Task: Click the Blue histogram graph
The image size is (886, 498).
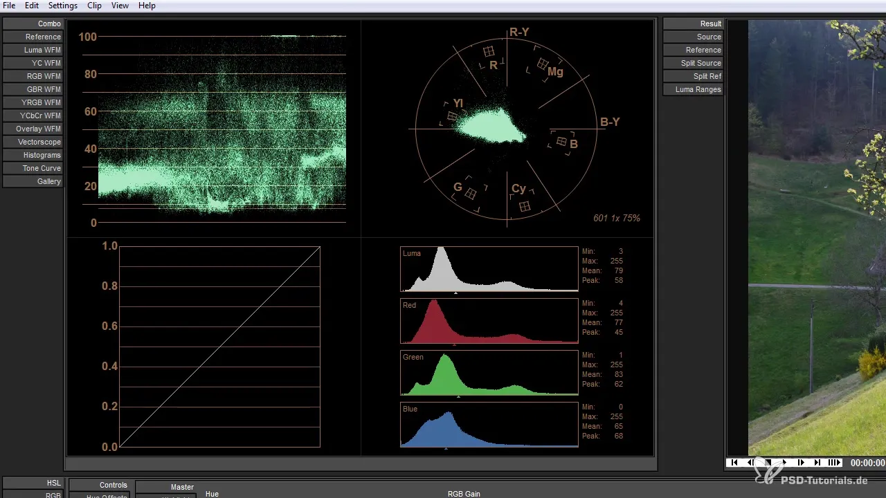Action: (489, 425)
